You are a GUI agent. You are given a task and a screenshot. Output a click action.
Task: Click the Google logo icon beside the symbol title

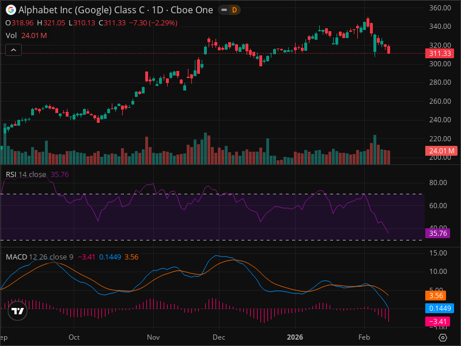click(11, 10)
